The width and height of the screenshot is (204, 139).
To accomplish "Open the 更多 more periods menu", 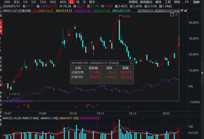I will click(92, 2).
